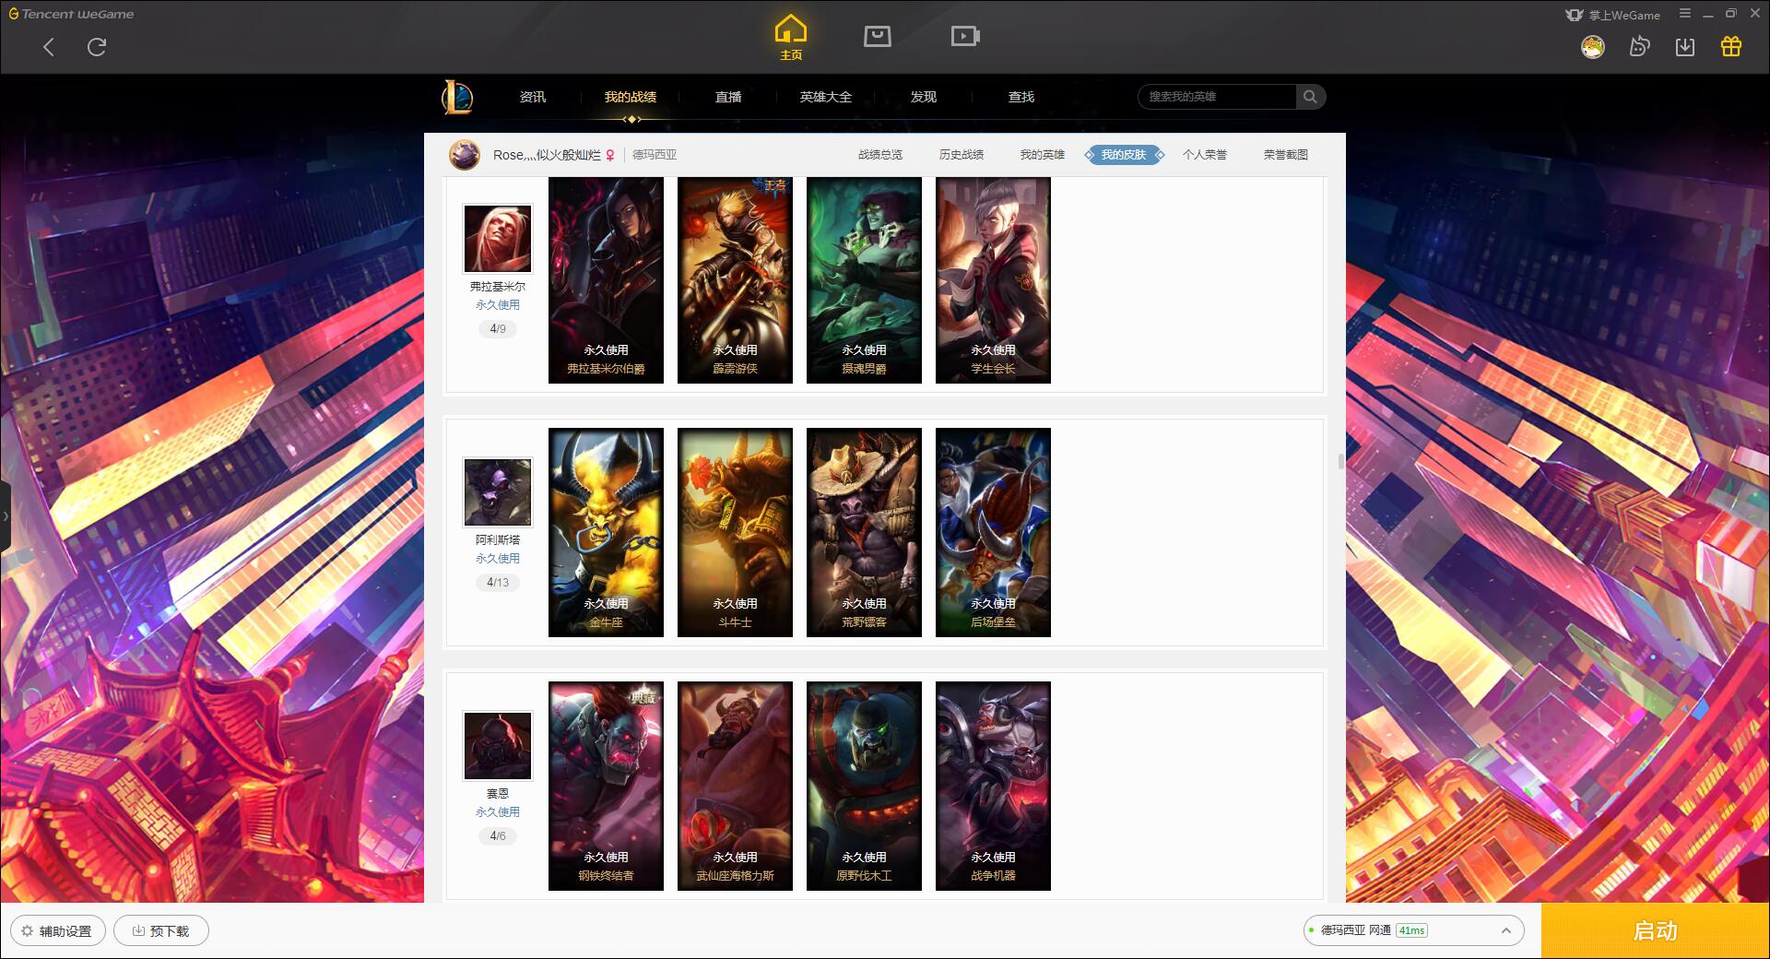1770x959 pixels.
Task: Open the 英雄大全 tab
Action: [x=826, y=97]
